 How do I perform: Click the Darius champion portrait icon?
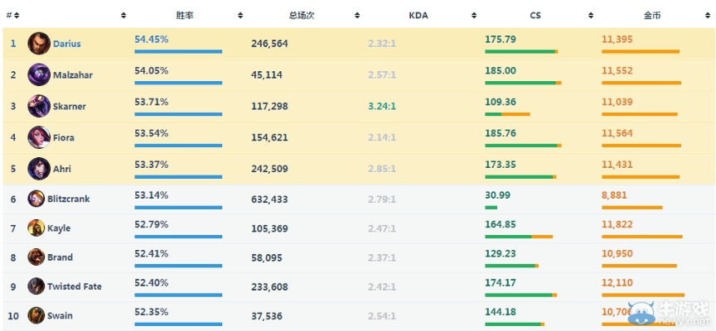coord(39,43)
